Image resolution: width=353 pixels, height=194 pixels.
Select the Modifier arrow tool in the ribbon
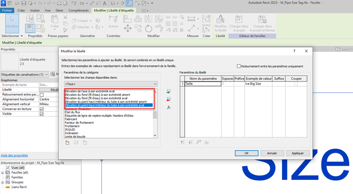pyautogui.click(x=12, y=23)
